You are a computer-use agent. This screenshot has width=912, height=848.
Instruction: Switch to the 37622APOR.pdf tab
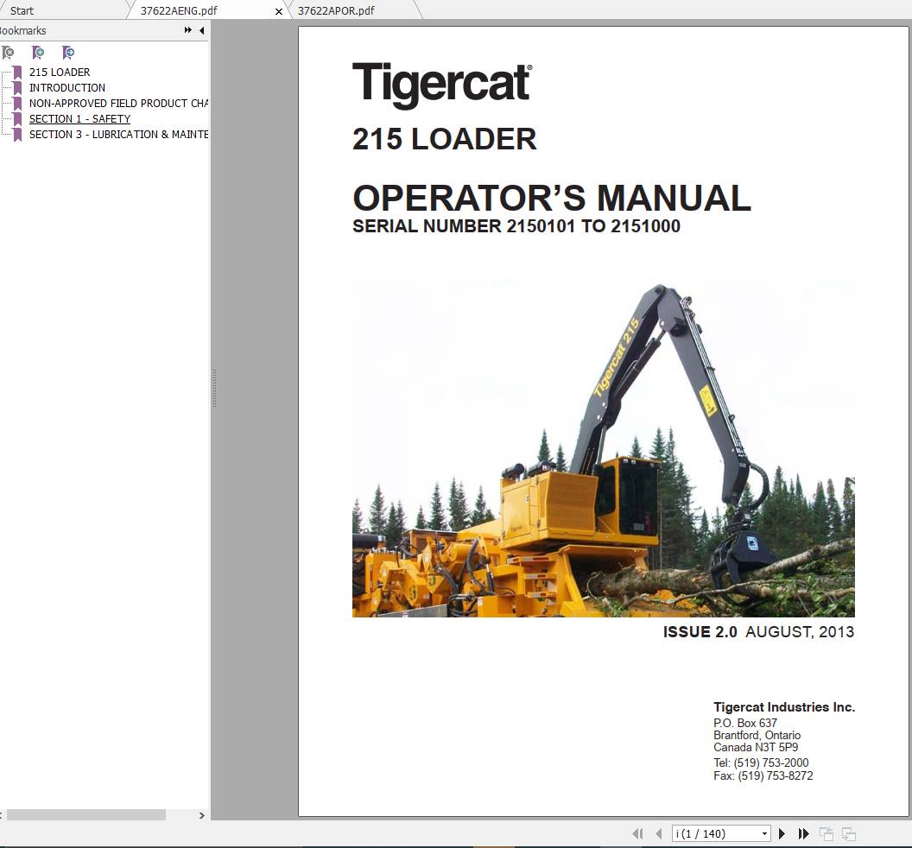pos(335,10)
